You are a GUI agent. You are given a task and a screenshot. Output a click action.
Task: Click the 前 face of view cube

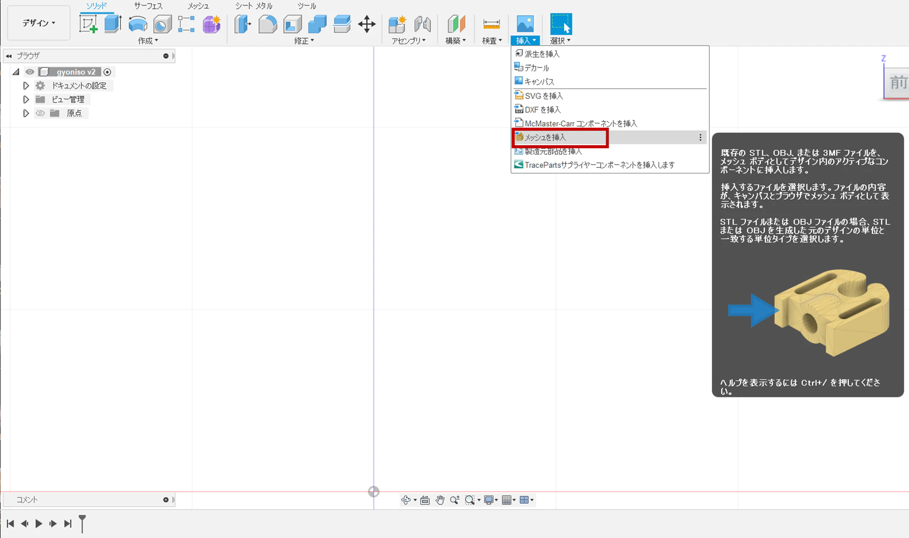tap(898, 82)
